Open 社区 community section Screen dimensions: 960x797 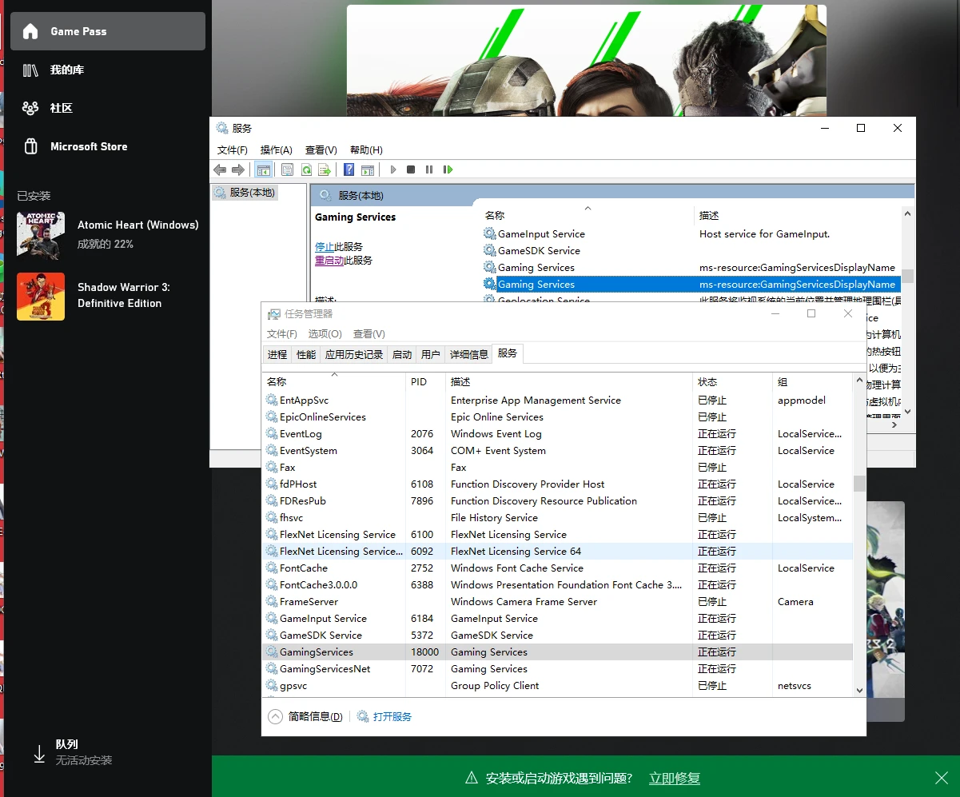(107, 108)
